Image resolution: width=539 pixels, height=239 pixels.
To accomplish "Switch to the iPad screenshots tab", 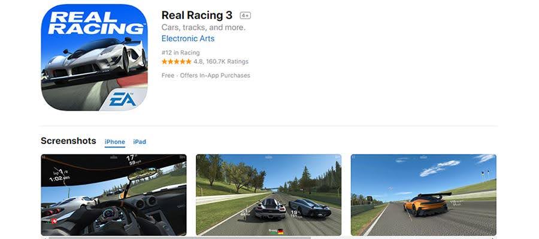I will tap(140, 142).
